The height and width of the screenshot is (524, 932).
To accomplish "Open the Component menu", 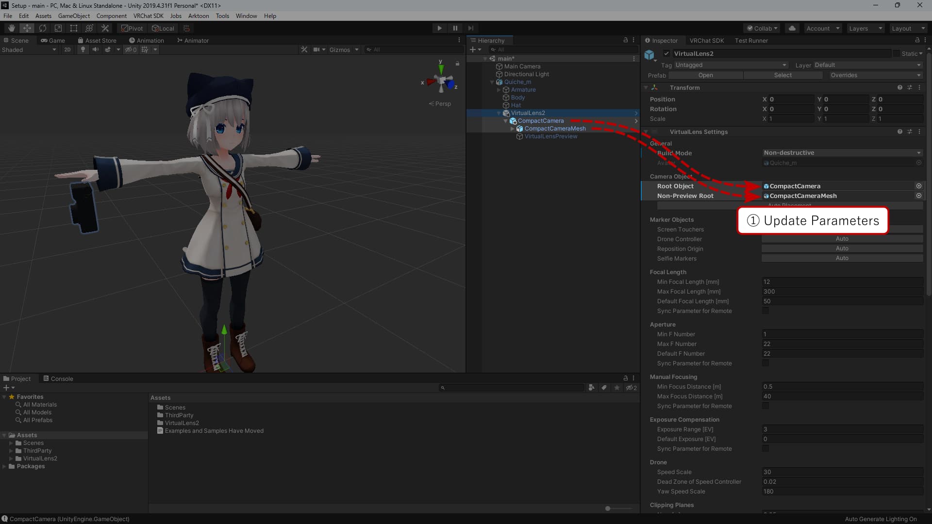I will [x=111, y=16].
